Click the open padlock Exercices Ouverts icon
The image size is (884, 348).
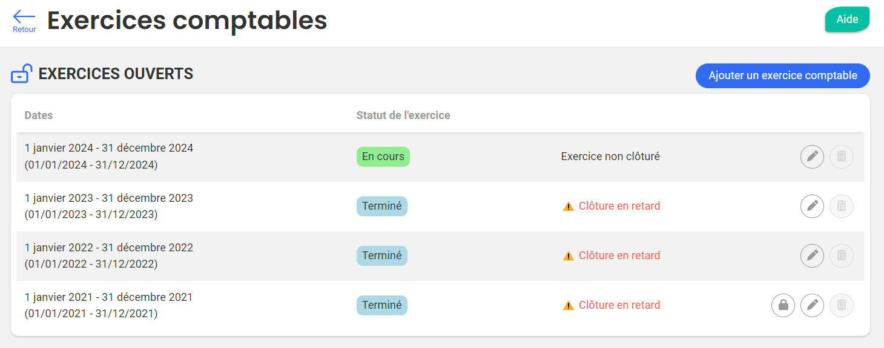[x=22, y=74]
